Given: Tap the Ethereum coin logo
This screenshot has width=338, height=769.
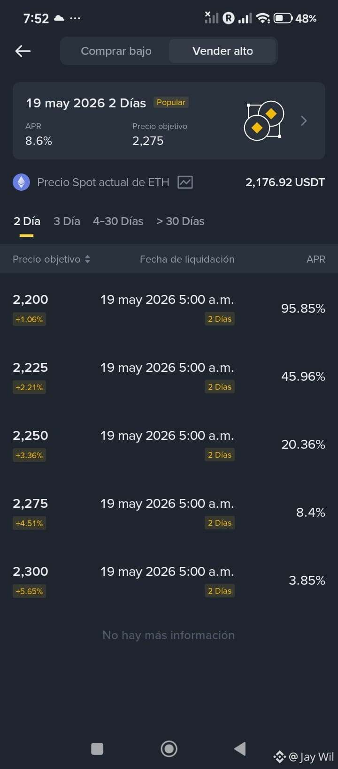Looking at the screenshot, I should pos(21,182).
